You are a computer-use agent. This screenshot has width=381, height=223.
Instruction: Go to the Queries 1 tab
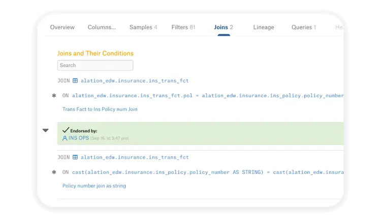(303, 27)
